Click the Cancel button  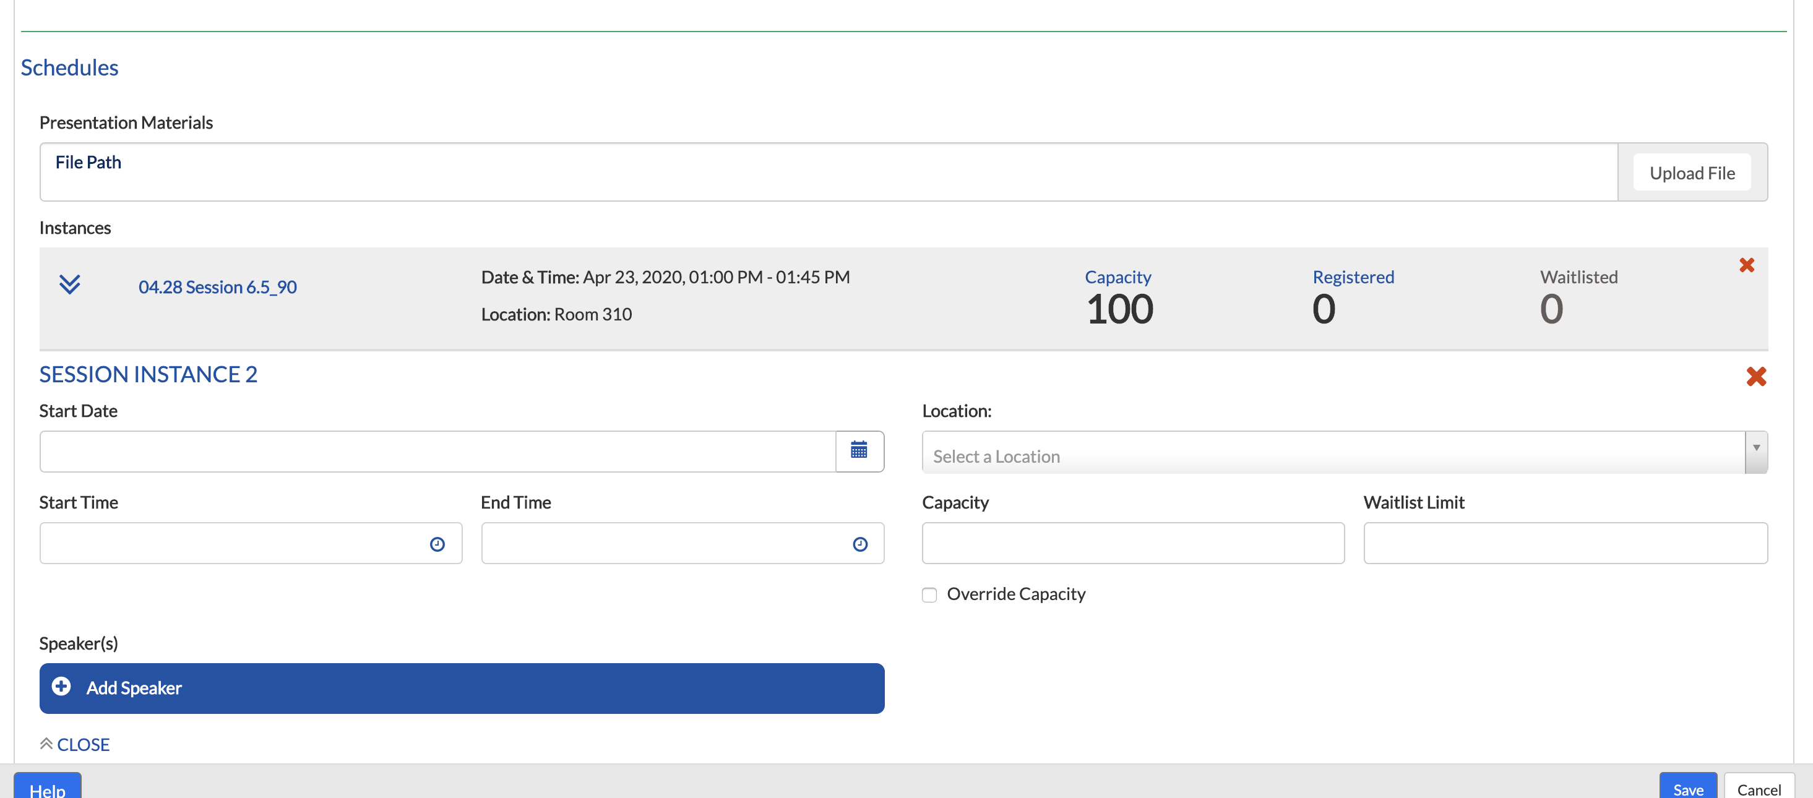coord(1758,787)
